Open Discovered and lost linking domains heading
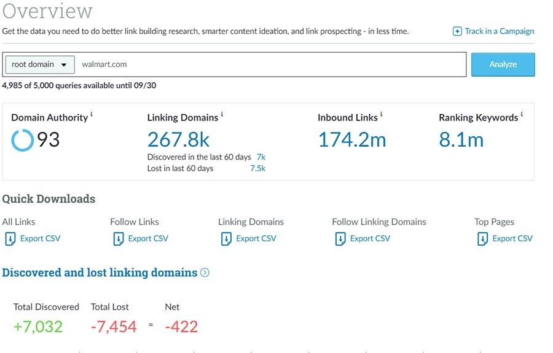 click(100, 273)
